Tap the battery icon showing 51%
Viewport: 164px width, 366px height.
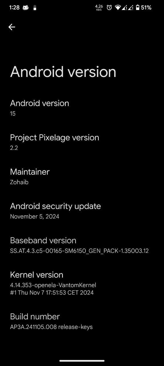point(138,8)
